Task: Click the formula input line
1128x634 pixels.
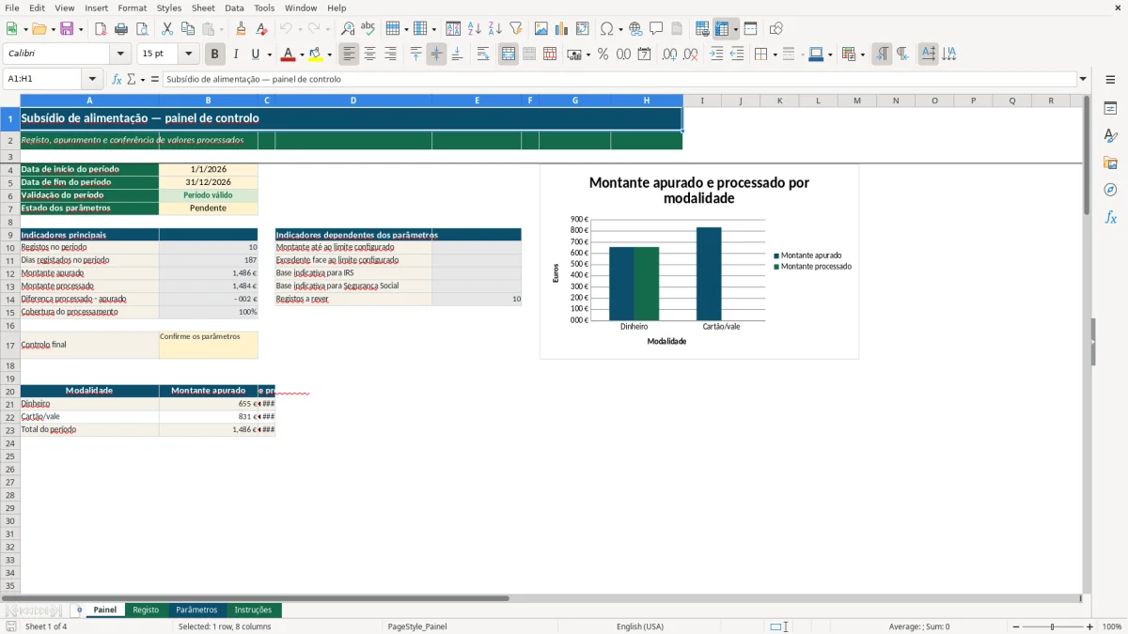Action: (619, 79)
